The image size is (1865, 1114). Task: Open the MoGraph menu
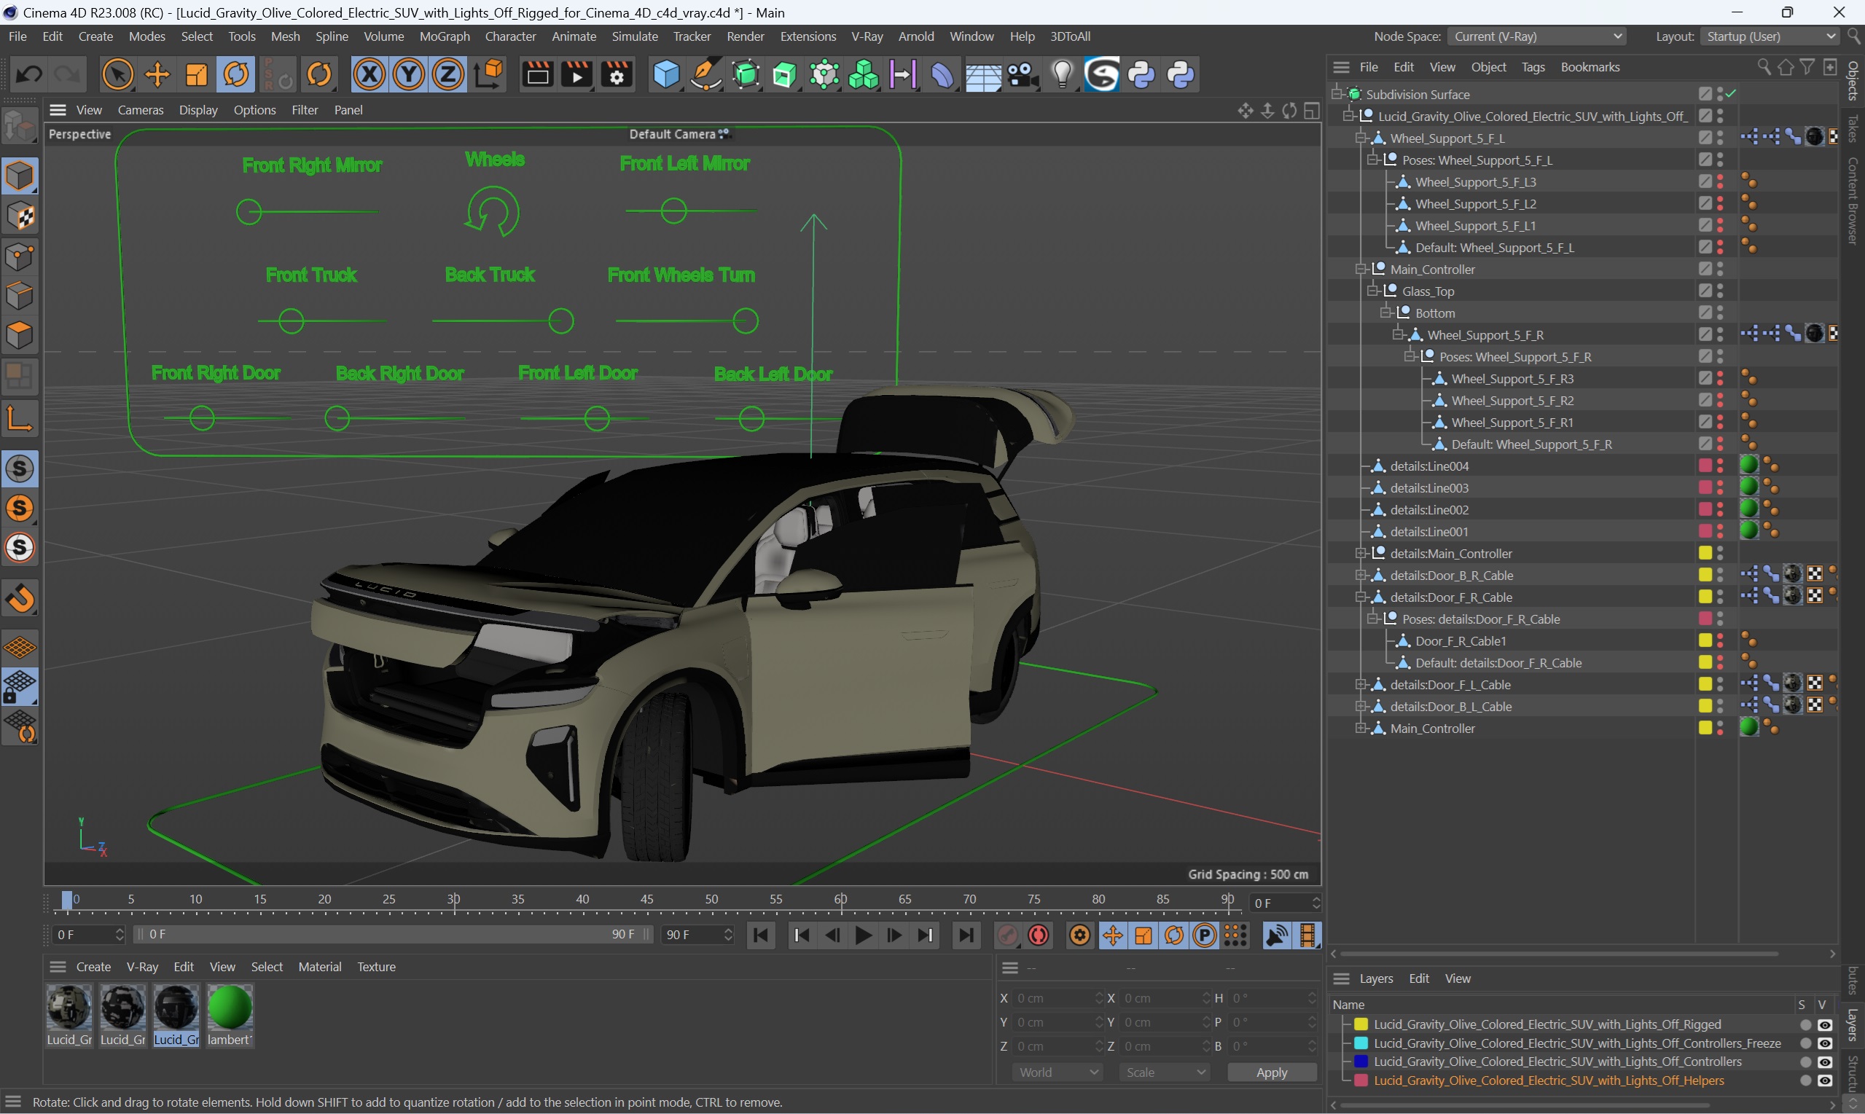[445, 36]
